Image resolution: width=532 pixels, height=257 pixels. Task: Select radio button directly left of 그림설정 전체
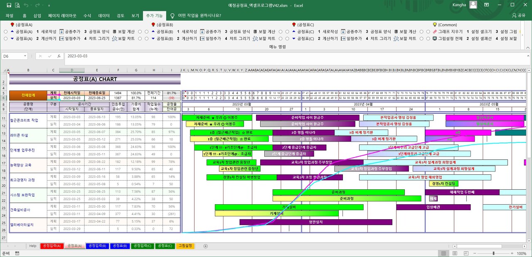428,39
